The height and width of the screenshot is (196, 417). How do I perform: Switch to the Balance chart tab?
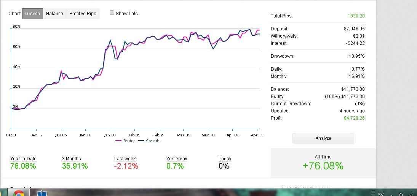click(54, 13)
